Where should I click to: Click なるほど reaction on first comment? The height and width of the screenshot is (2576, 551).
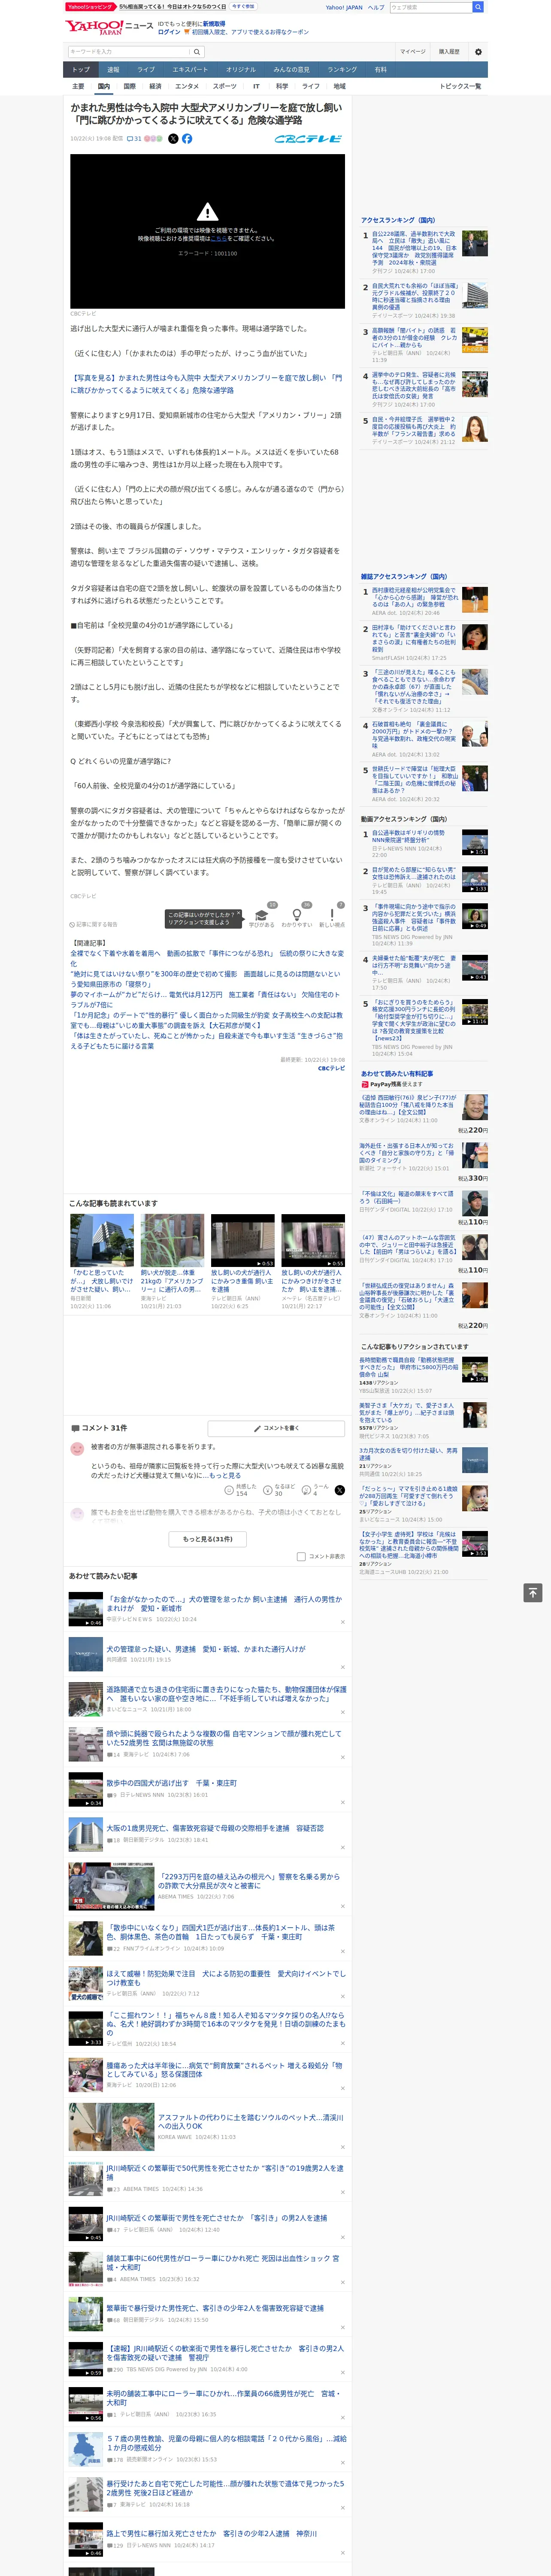click(x=279, y=1489)
